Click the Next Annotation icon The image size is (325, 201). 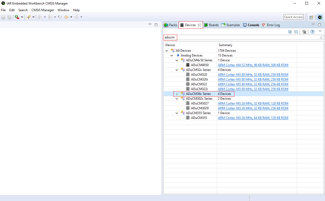(x=40, y=17)
